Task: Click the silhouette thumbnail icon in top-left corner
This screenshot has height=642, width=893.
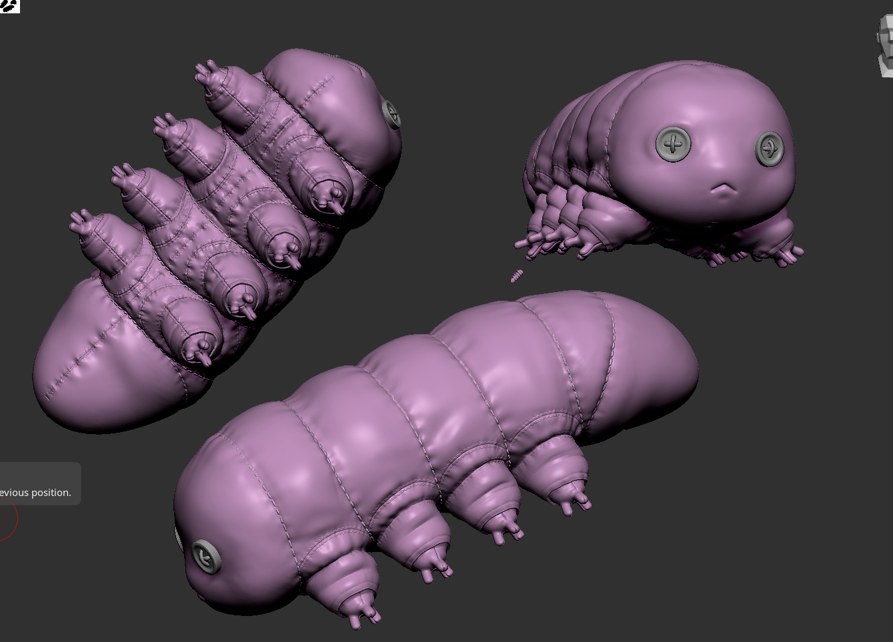Action: 9,6
